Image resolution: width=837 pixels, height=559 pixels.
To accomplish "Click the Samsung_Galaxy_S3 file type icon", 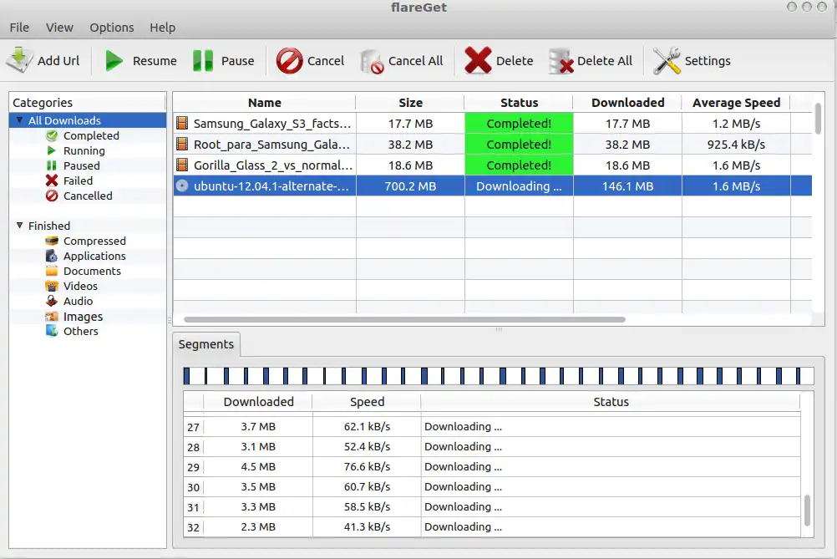I will click(182, 124).
